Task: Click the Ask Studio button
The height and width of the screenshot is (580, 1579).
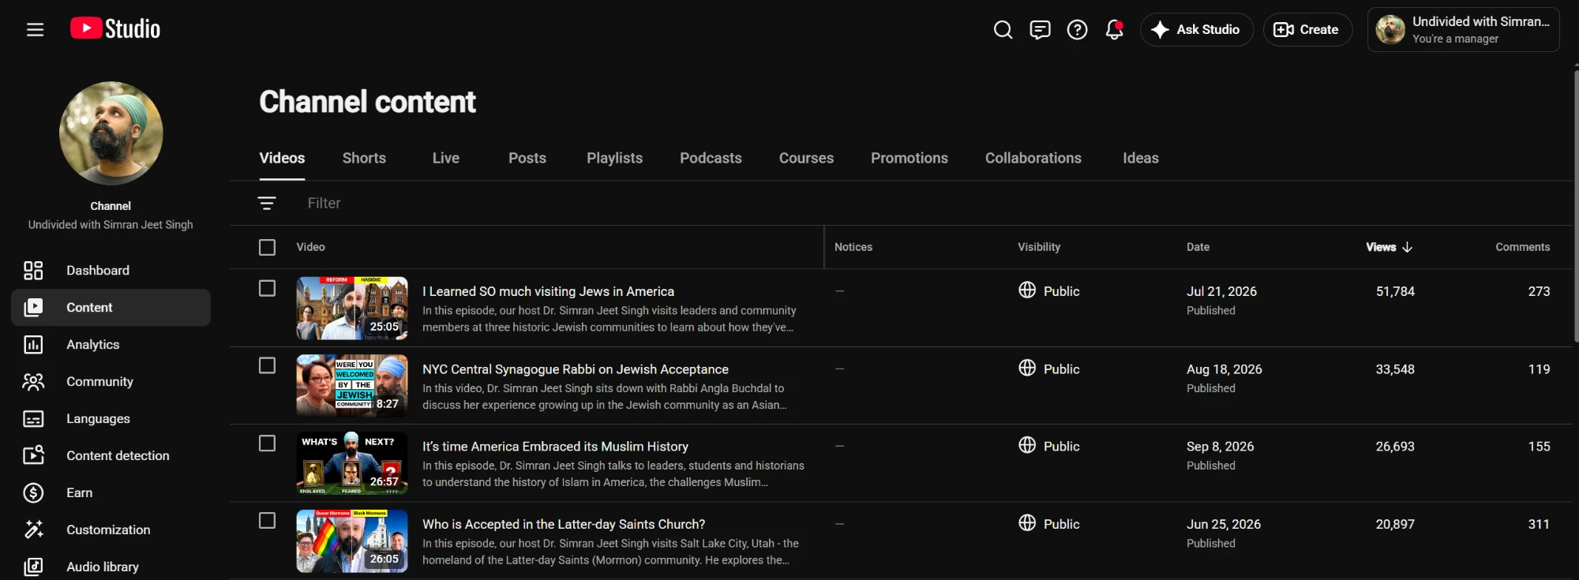Action: pyautogui.click(x=1197, y=30)
